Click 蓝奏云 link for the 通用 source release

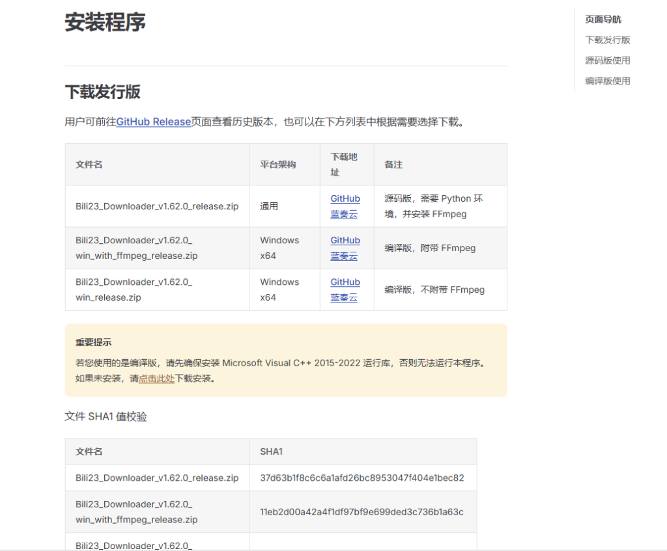344,214
